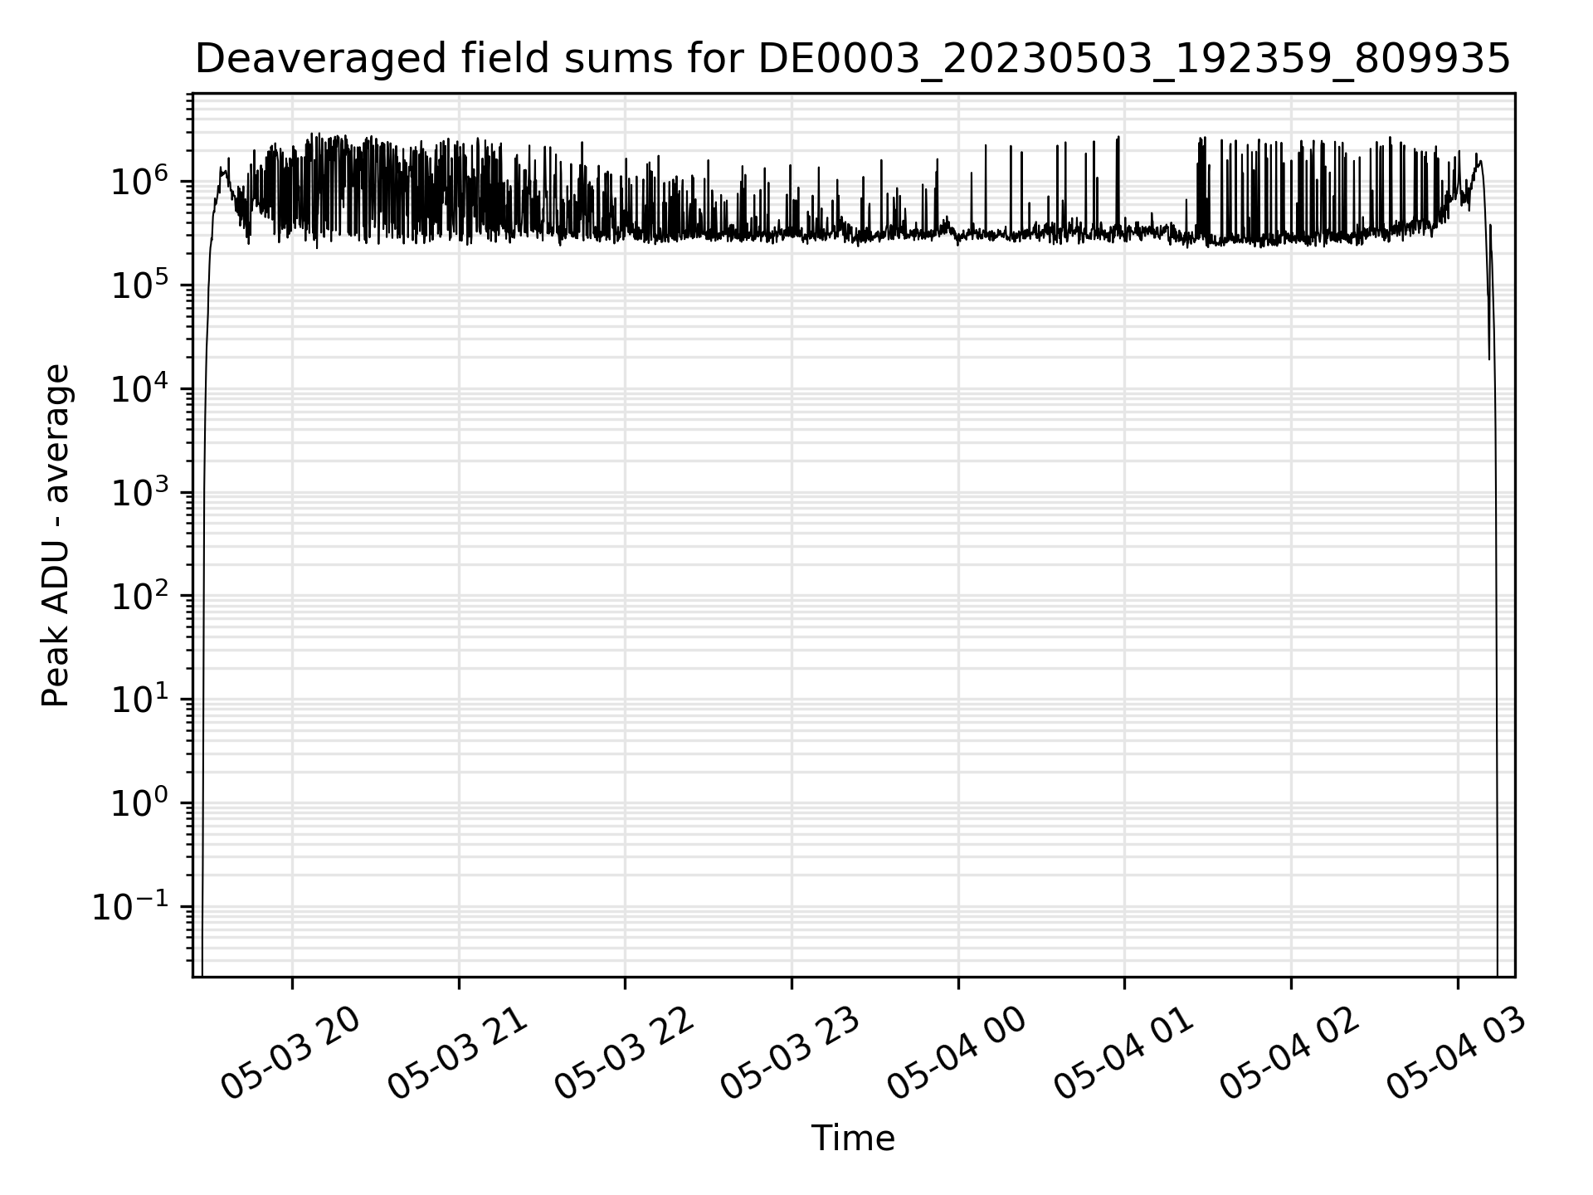The image size is (1593, 1195).
Task: Click the y-axis tick label 10^6
Action: [139, 182]
